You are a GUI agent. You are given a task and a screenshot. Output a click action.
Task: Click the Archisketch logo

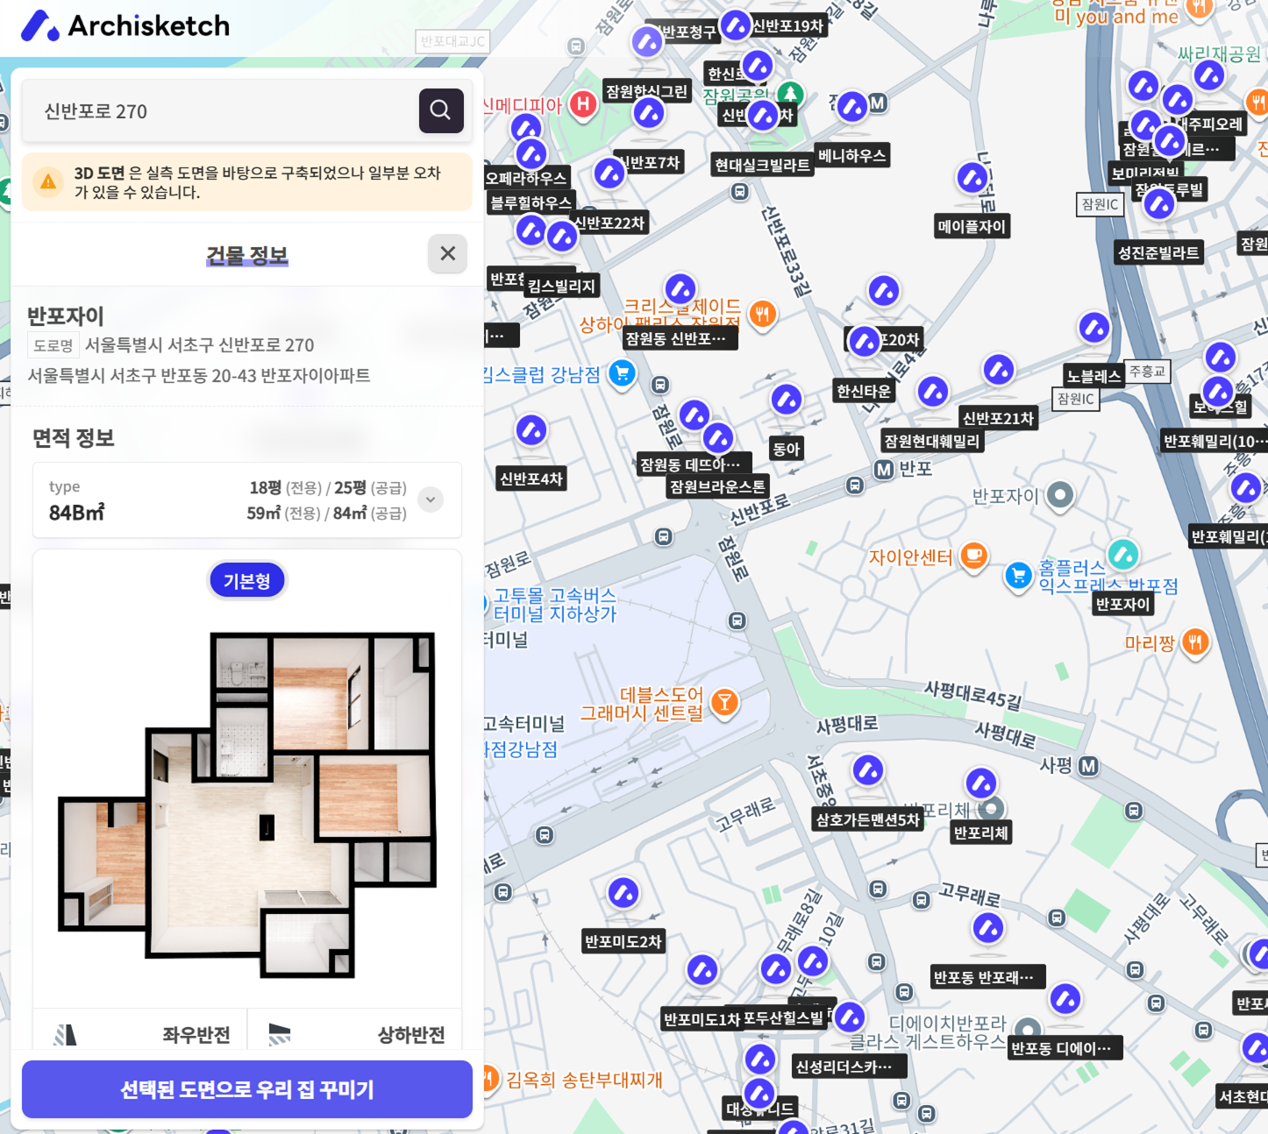tap(125, 26)
